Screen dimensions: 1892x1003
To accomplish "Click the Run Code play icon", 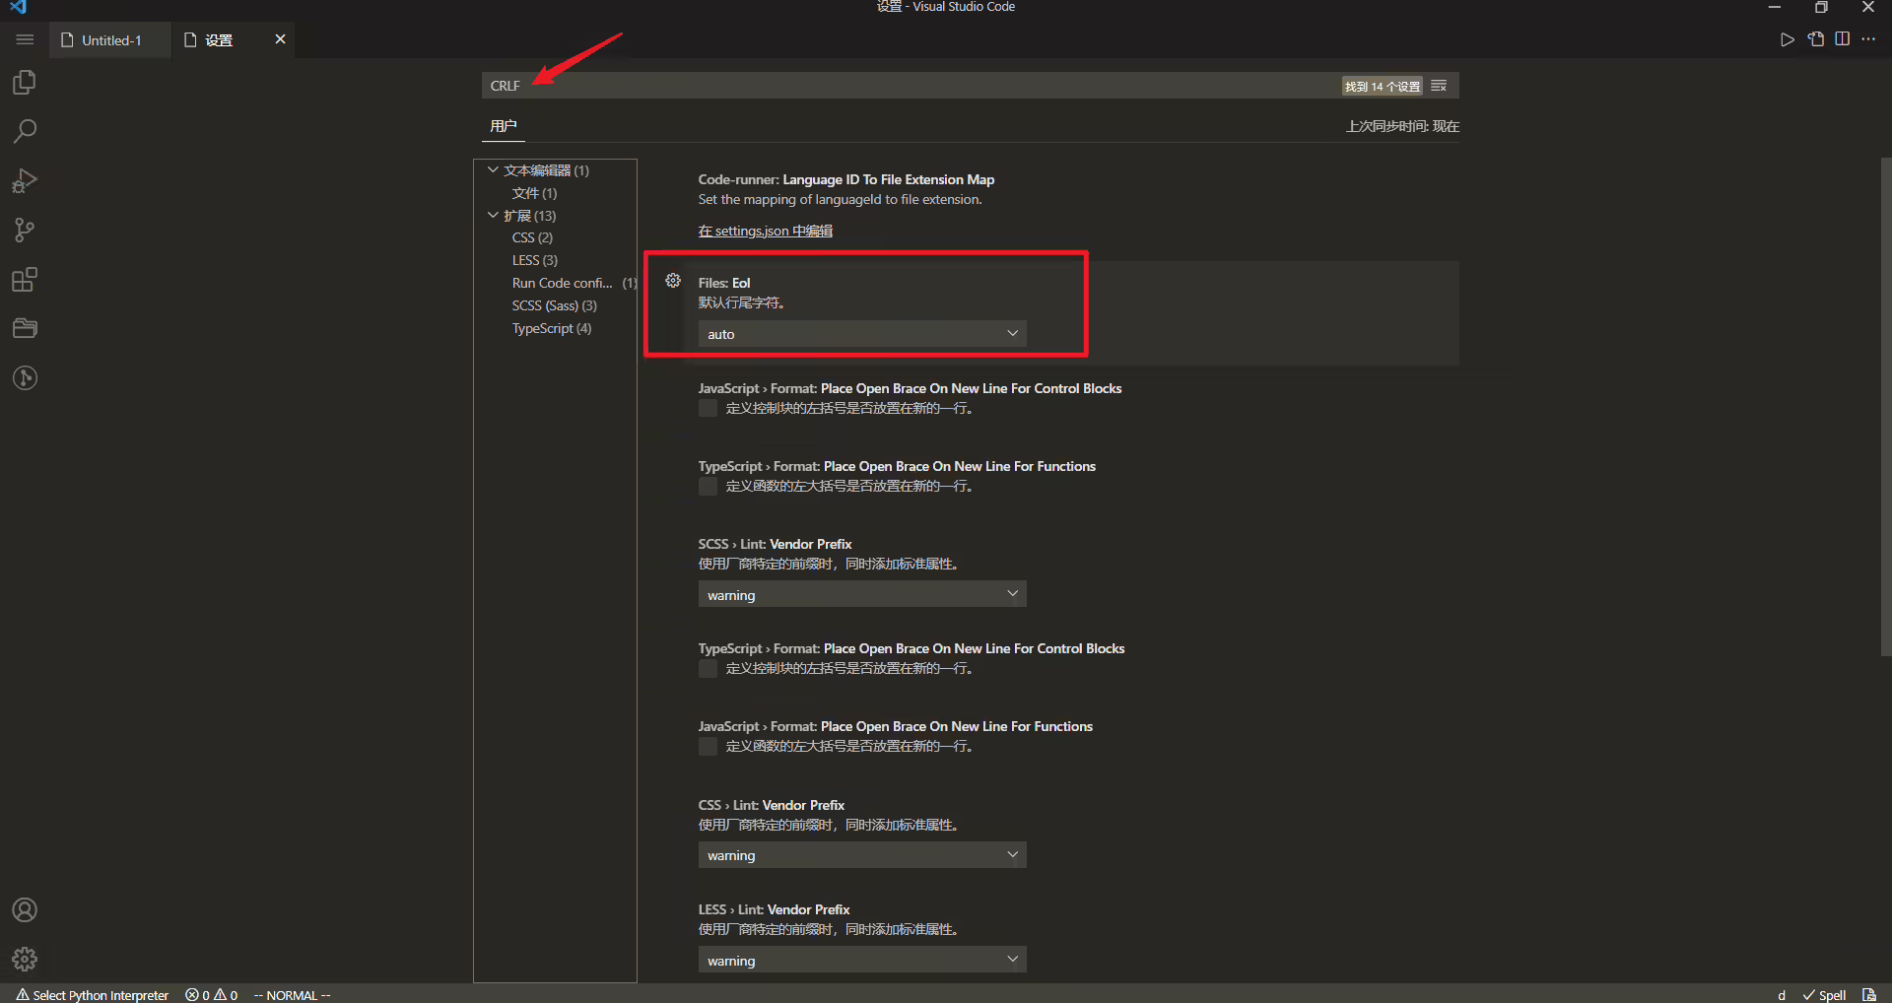I will click(x=1787, y=39).
